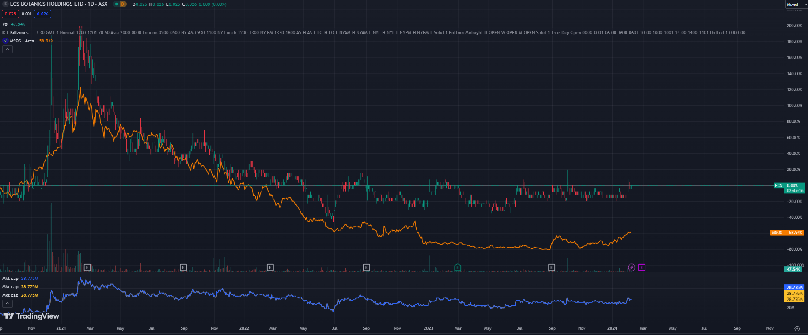Viewport: 808px width, 335px height.
Task: Click the blue 28.775M market cap scale label
Action: coord(794,287)
